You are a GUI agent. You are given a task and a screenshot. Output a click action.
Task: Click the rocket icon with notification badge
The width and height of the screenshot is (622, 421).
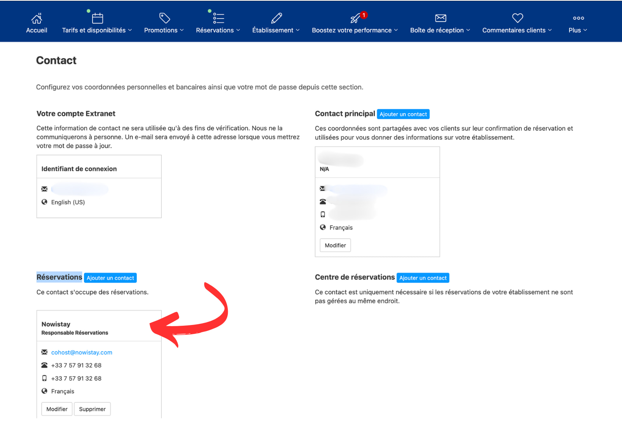(x=356, y=18)
